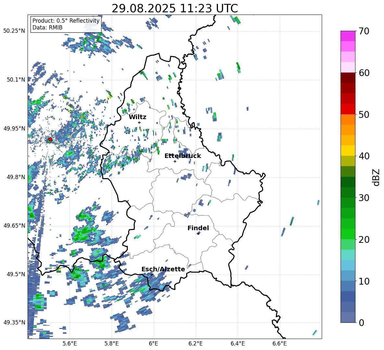The height and width of the screenshot is (350, 384).
Task: Click the 6.6°E longitude label
Action: click(x=280, y=344)
